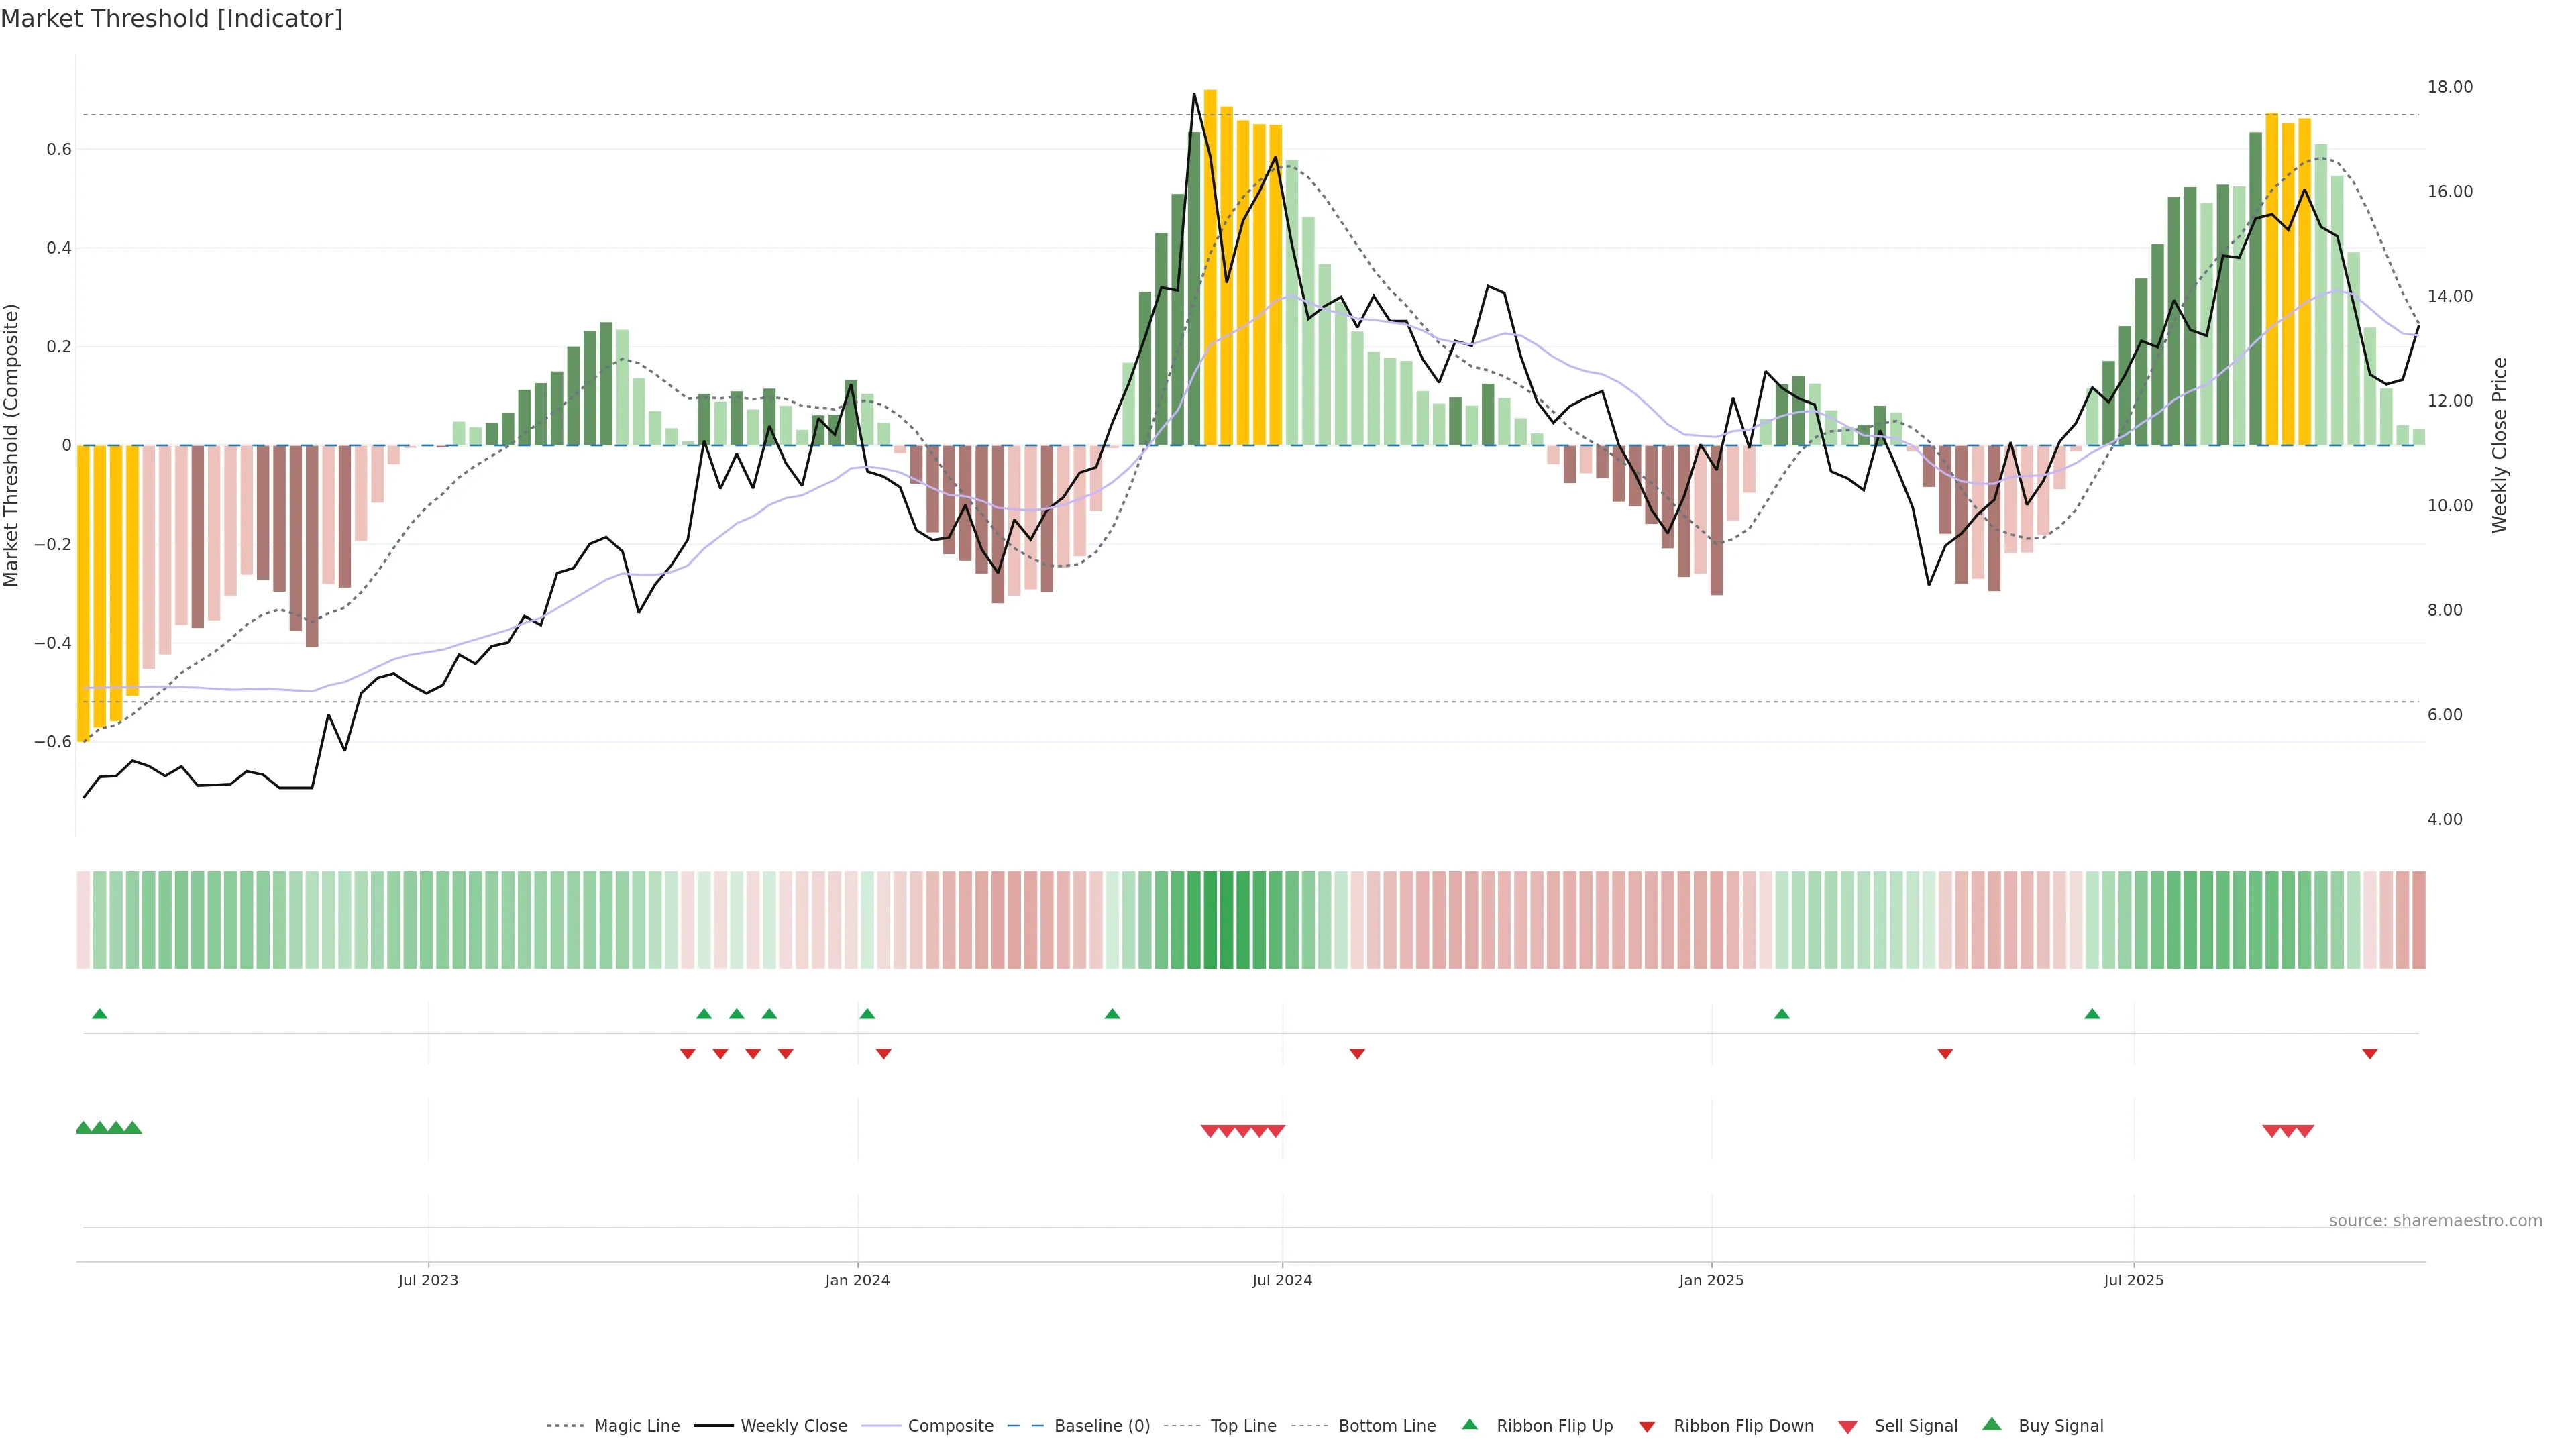Click the Ribbon Flip Down legend triangle icon

pos(1647,1427)
